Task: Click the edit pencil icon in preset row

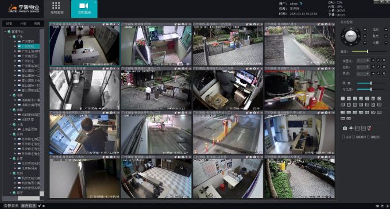Action: [x=379, y=60]
